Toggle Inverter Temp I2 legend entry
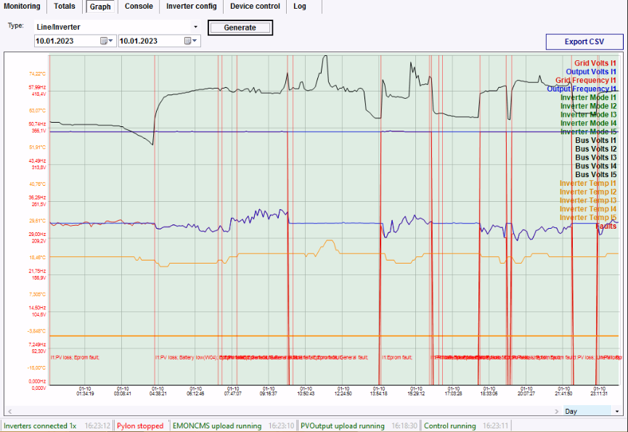Image resolution: width=628 pixels, height=432 pixels. [588, 192]
